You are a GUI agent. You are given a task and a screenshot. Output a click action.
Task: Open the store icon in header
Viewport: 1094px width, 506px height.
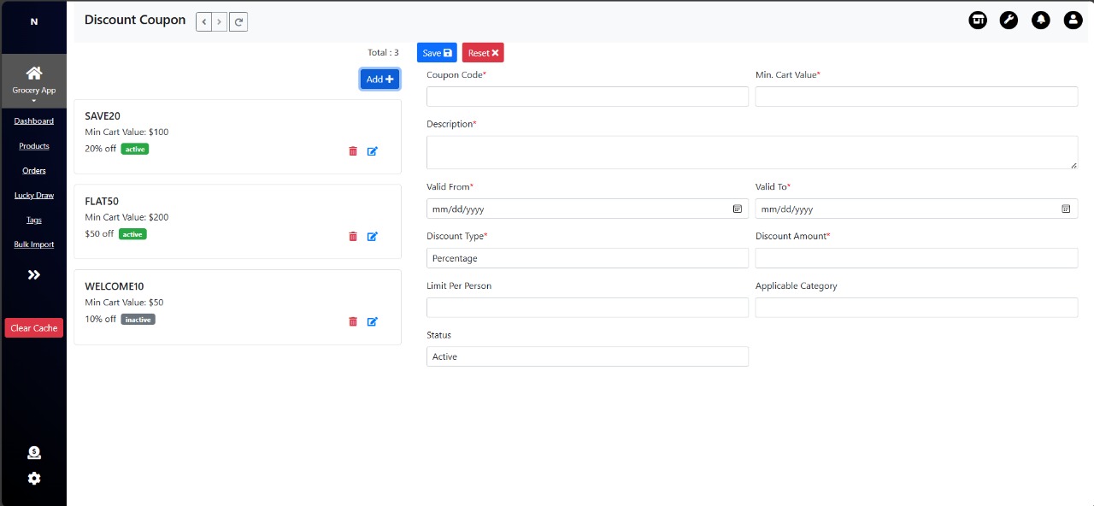(x=978, y=21)
